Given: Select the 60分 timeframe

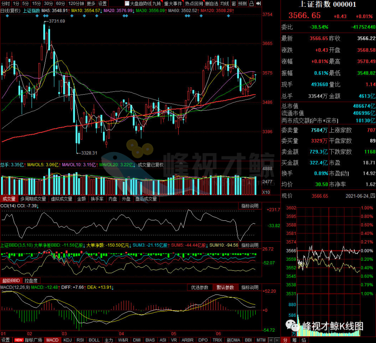Looking at the screenshot, I should [x=61, y=4].
